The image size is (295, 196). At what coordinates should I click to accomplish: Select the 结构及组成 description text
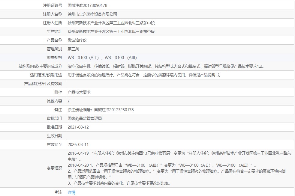tap(166, 66)
